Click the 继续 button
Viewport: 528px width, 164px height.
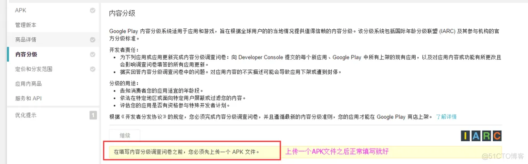(124, 136)
